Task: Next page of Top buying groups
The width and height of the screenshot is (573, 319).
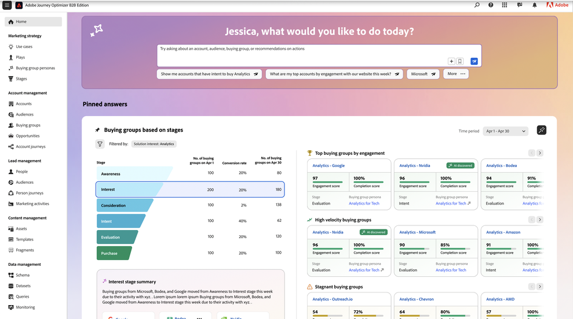Action: pos(540,153)
